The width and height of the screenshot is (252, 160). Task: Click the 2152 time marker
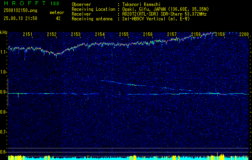click(52, 34)
